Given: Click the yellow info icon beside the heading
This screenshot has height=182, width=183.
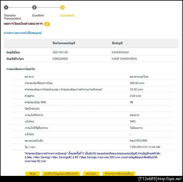Looking at the screenshot, I should (47, 24).
